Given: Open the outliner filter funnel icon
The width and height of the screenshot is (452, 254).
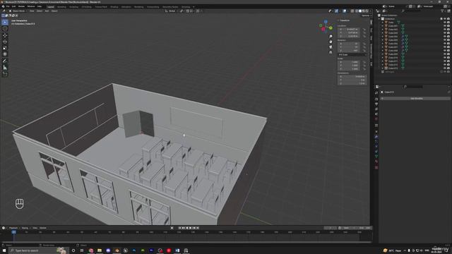Looking at the screenshot, I should (442, 11).
